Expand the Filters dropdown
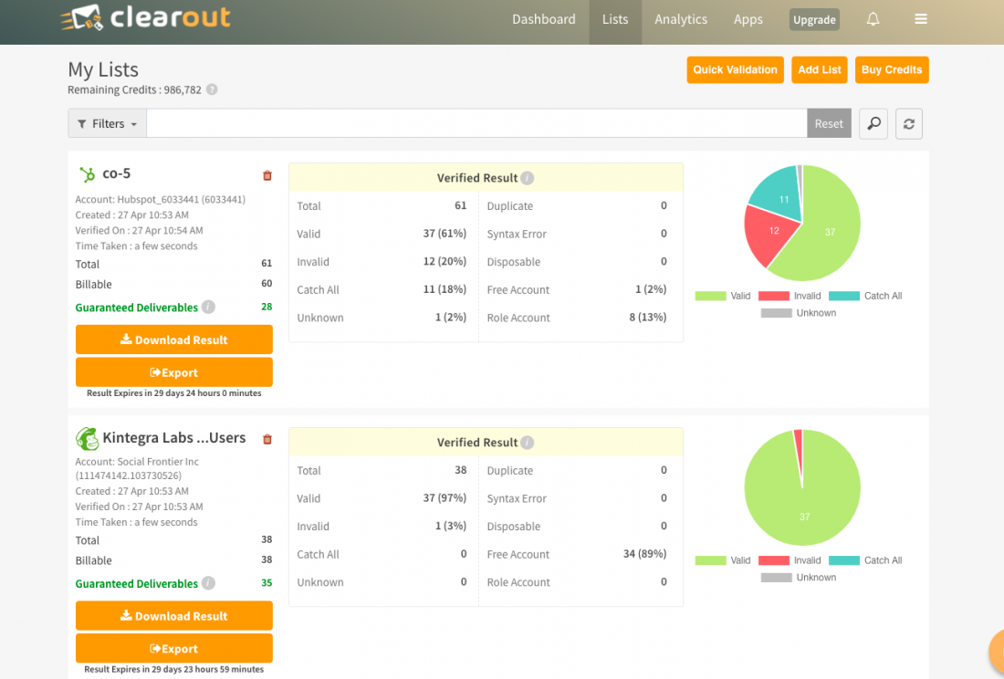The height and width of the screenshot is (679, 1004). 107,123
